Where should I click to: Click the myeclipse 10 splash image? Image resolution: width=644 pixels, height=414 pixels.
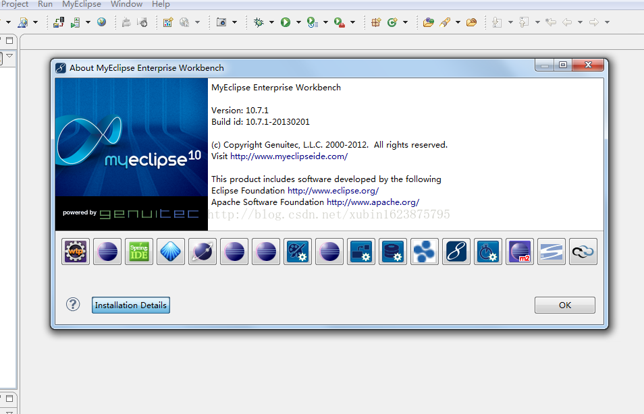132,154
